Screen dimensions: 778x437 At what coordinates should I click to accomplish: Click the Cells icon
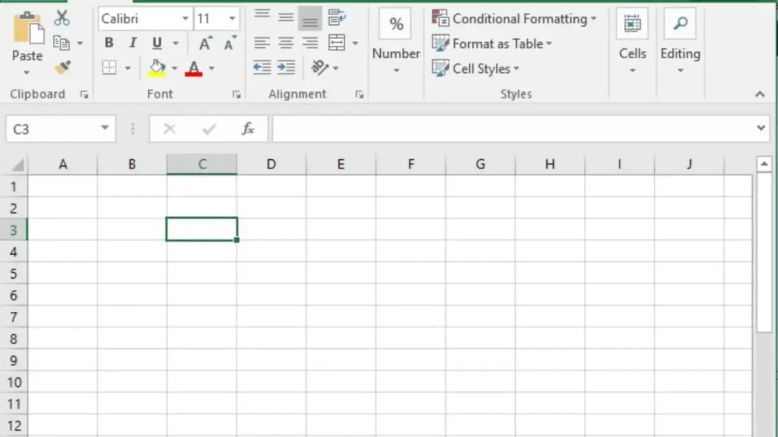631,24
